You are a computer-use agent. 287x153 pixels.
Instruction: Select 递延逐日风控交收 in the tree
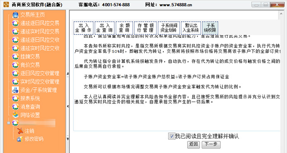(40, 40)
